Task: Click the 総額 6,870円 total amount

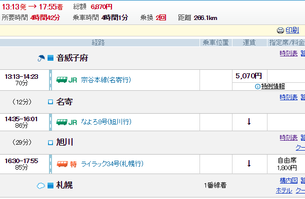Action: (92, 7)
